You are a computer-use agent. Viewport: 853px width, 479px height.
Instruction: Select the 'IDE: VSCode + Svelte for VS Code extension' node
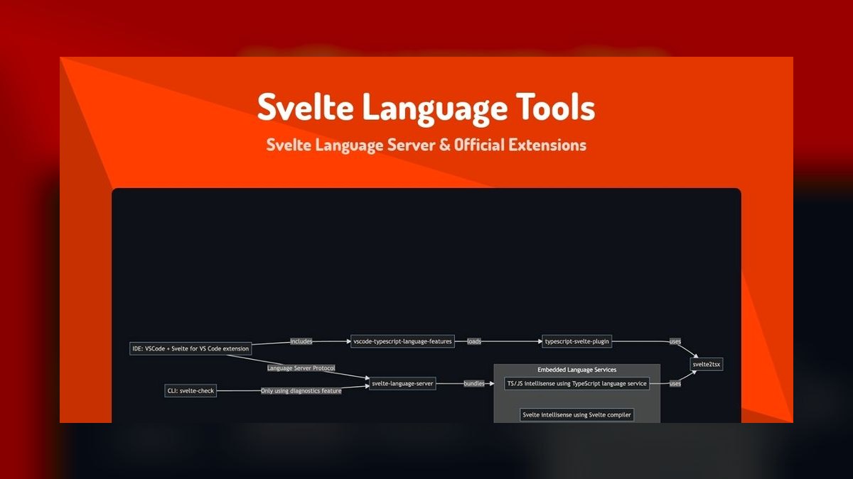click(191, 349)
